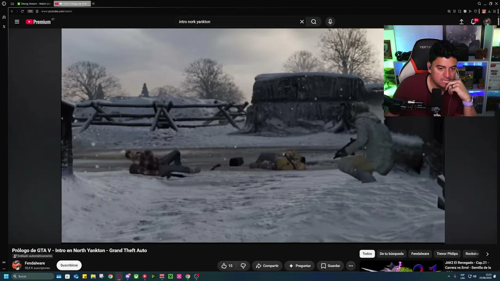The width and height of the screenshot is (500, 281).
Task: Click the GTA V video player
Action: click(x=253, y=135)
